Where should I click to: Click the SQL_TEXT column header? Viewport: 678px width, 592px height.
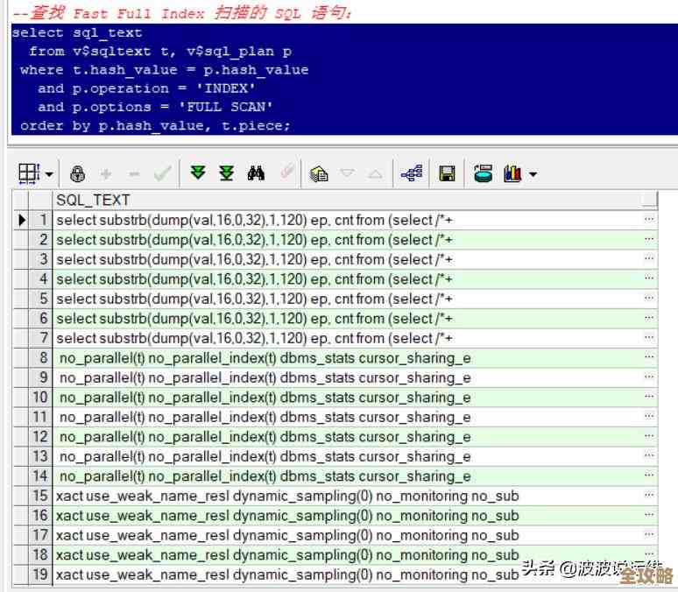coord(92,200)
